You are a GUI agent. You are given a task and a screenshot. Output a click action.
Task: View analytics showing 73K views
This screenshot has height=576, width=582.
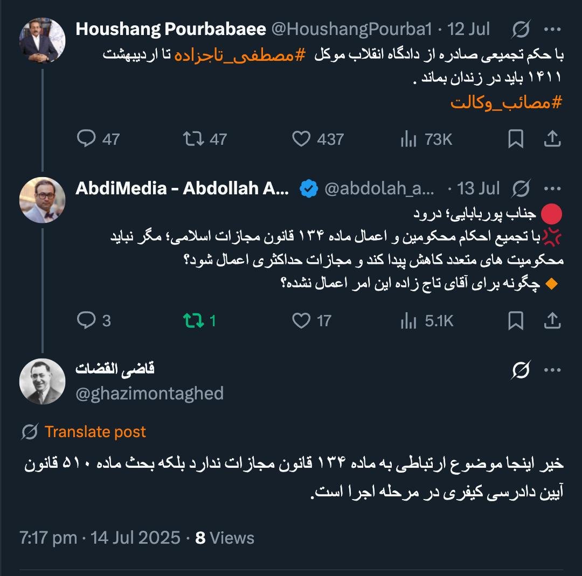[x=409, y=139]
